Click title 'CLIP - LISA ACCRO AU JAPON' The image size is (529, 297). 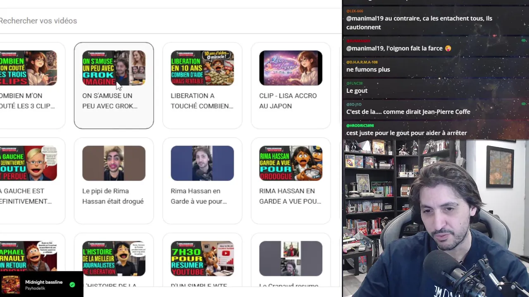[288, 101]
